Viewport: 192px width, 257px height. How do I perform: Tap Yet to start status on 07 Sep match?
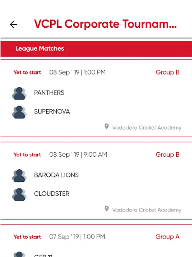click(27, 237)
